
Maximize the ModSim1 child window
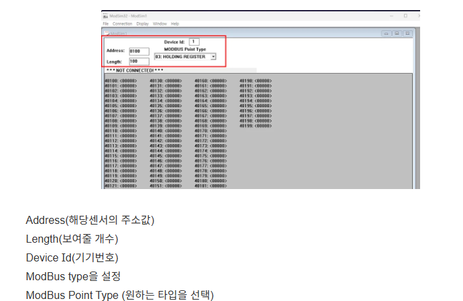[x=397, y=34]
